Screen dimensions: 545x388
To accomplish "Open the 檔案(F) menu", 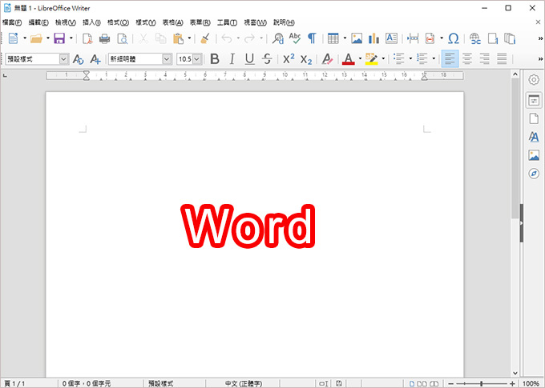I will [x=12, y=22].
